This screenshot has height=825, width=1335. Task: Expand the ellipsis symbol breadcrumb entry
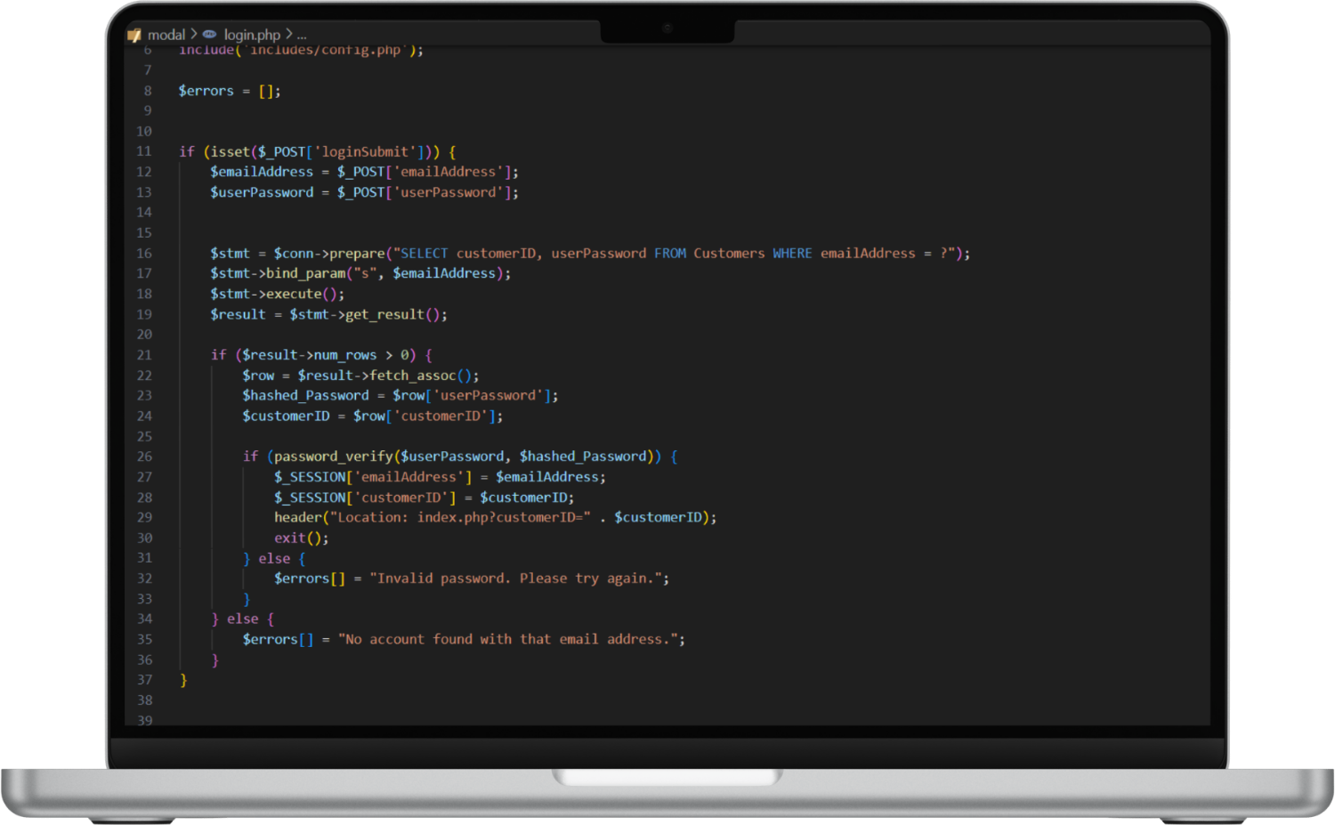coord(301,35)
